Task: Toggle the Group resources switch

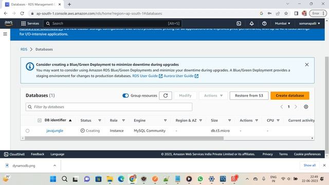Action: (125, 96)
